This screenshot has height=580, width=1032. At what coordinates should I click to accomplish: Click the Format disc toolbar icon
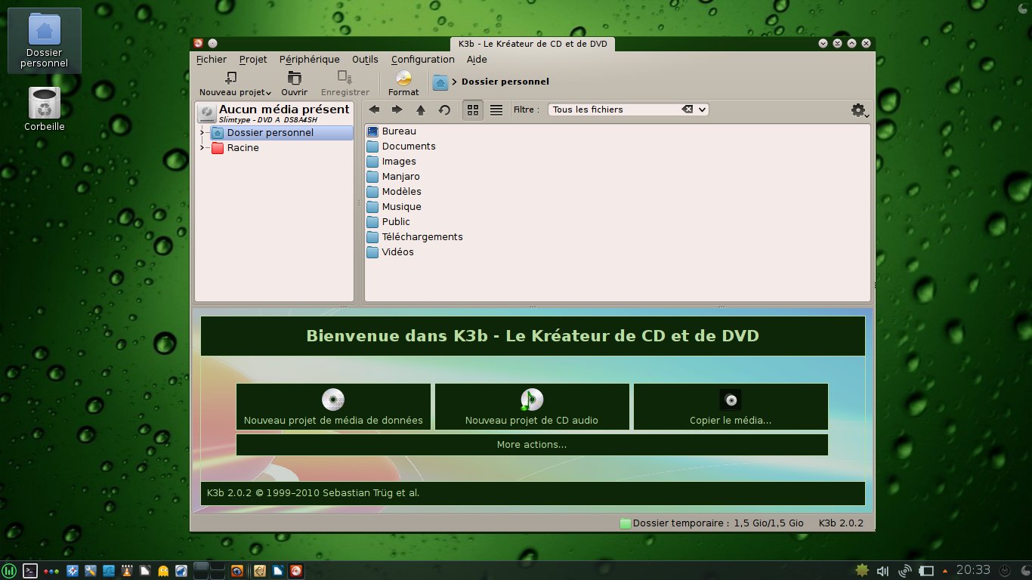[403, 78]
